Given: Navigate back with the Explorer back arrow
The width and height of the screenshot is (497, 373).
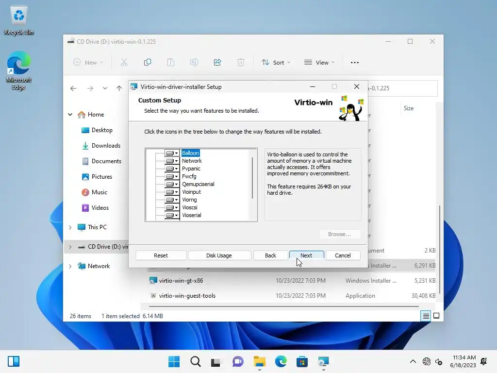Looking at the screenshot, I should [73, 88].
